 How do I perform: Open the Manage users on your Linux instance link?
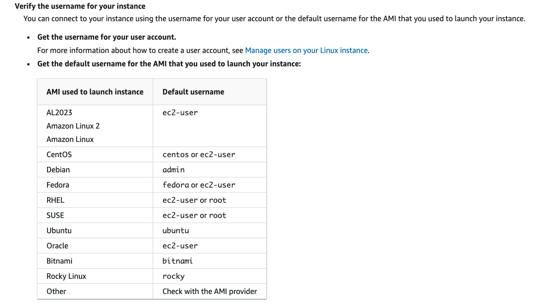coord(306,50)
